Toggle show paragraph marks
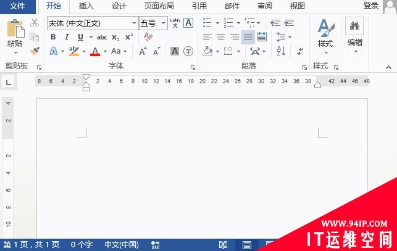 coord(300,51)
